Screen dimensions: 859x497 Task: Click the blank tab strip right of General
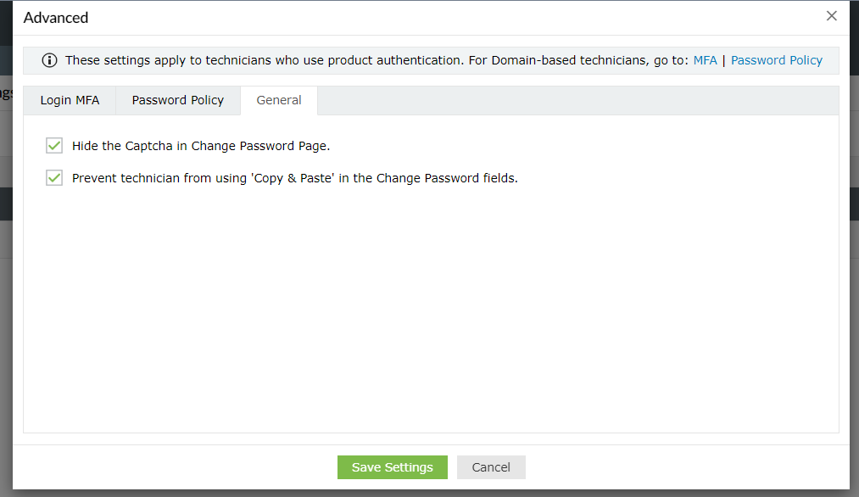[x=577, y=100]
